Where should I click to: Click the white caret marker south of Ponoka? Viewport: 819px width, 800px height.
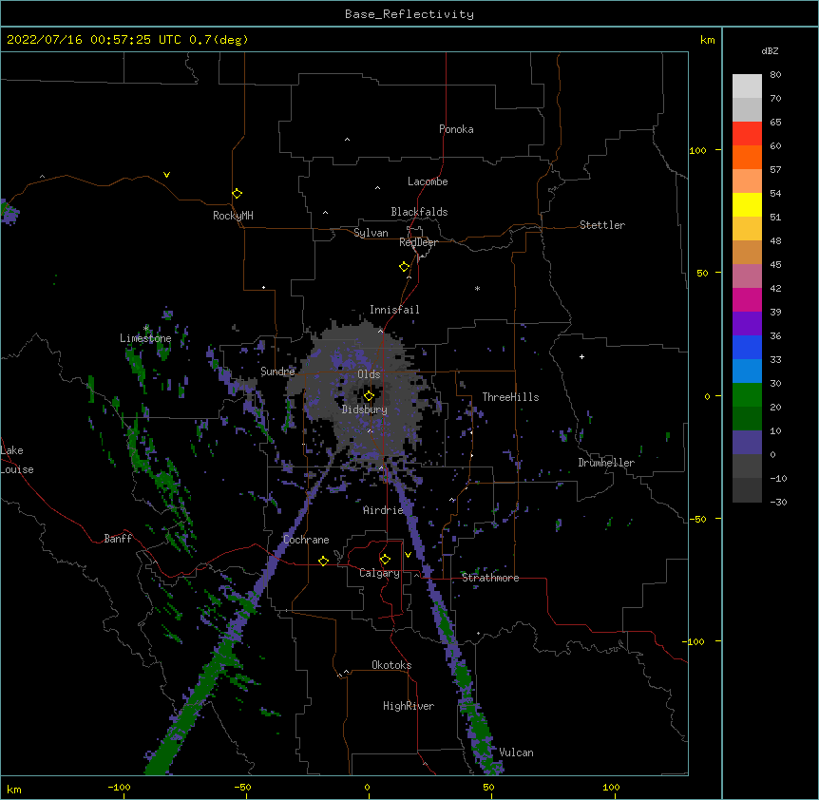point(347,140)
